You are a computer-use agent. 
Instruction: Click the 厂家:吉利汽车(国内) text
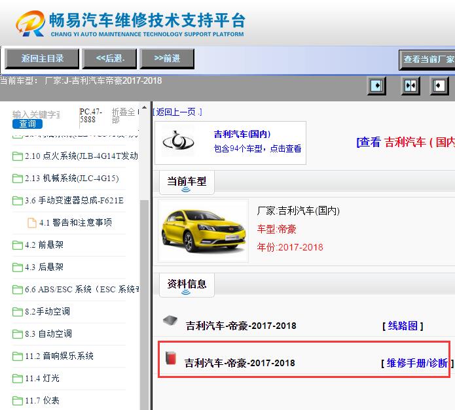pyautogui.click(x=298, y=211)
